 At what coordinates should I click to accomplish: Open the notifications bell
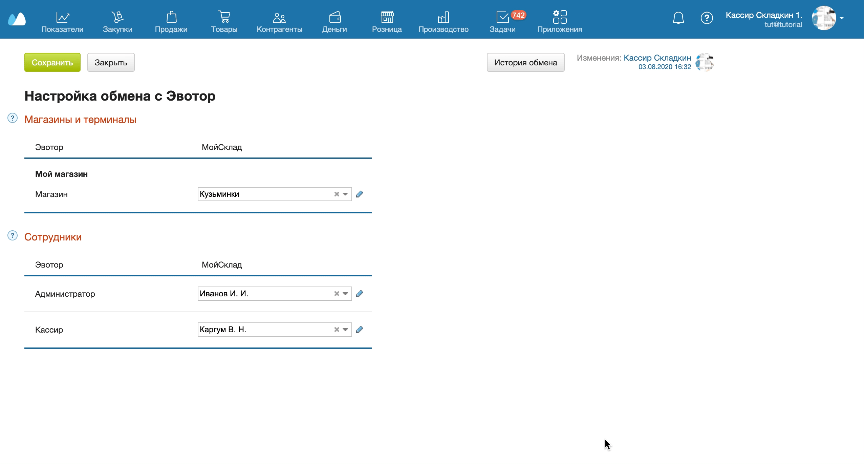[x=678, y=18]
